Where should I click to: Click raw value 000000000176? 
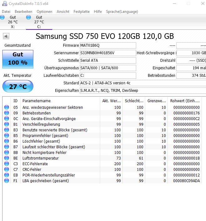(x=187, y=113)
